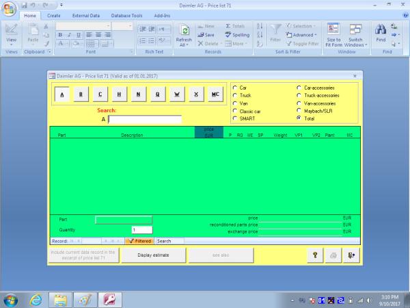Click the Search part number input field
The height and width of the screenshot is (308, 410).
coord(145,119)
